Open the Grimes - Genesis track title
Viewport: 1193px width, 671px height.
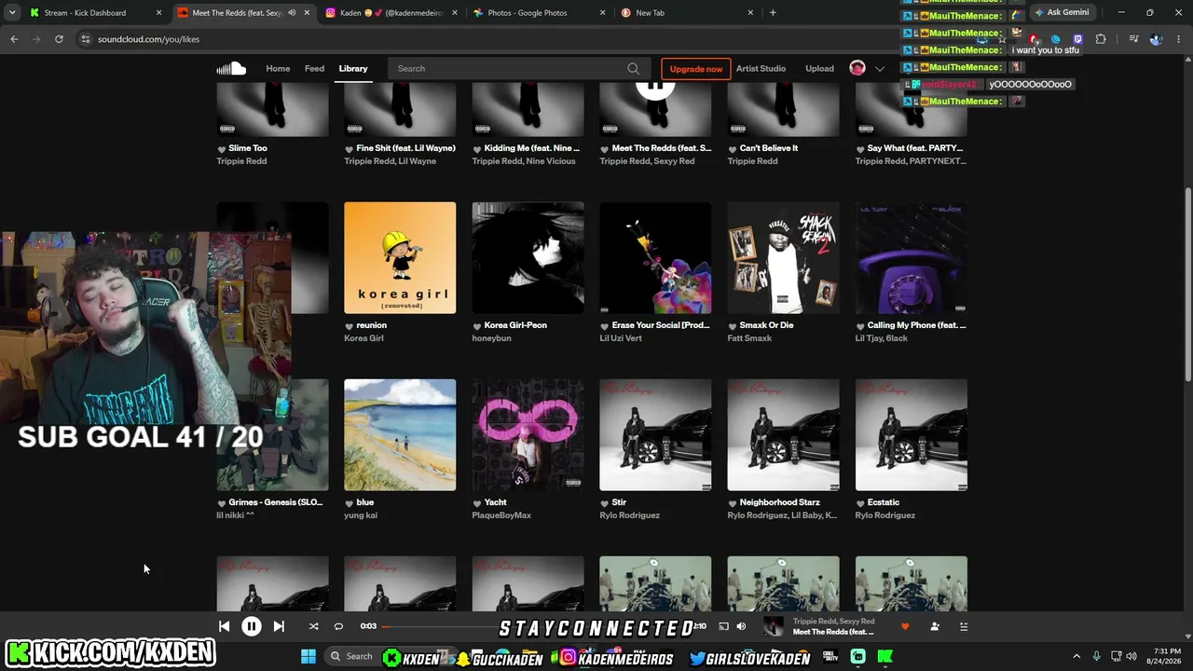click(276, 502)
